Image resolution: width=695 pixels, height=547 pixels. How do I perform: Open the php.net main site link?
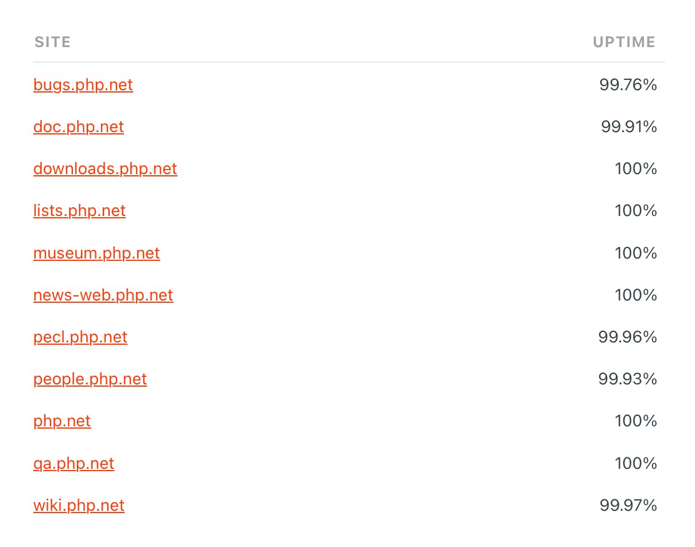[62, 421]
